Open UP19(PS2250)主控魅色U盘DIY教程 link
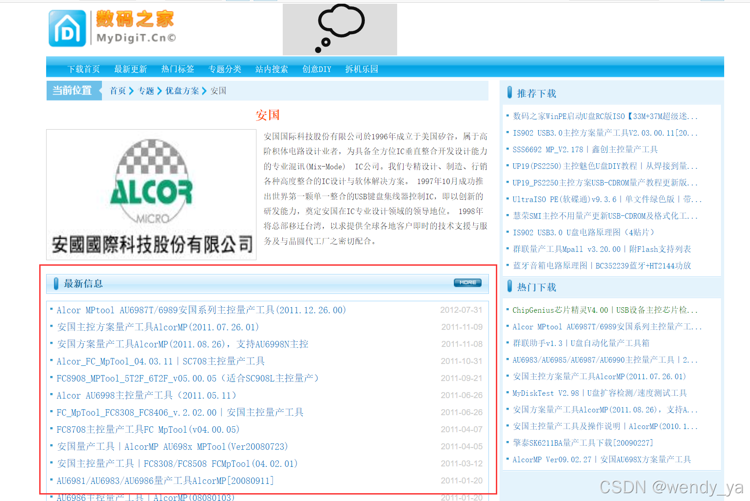Viewport: 750px width, 501px height. (x=605, y=166)
